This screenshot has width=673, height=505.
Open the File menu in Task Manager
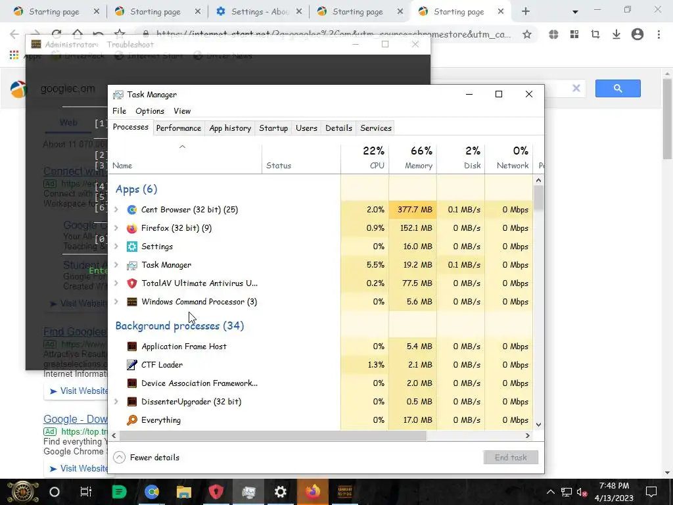point(120,110)
